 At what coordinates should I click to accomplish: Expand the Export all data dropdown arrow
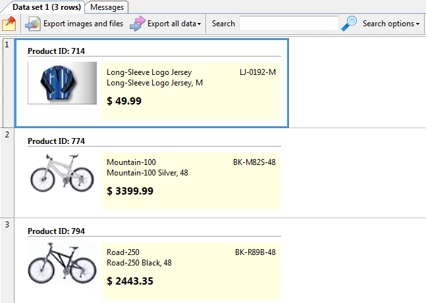tap(200, 24)
